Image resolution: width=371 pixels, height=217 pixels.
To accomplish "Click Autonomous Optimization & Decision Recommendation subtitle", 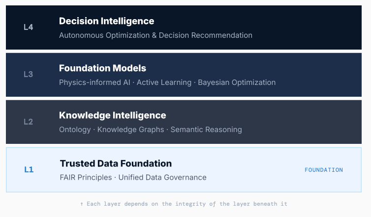I will [155, 35].
